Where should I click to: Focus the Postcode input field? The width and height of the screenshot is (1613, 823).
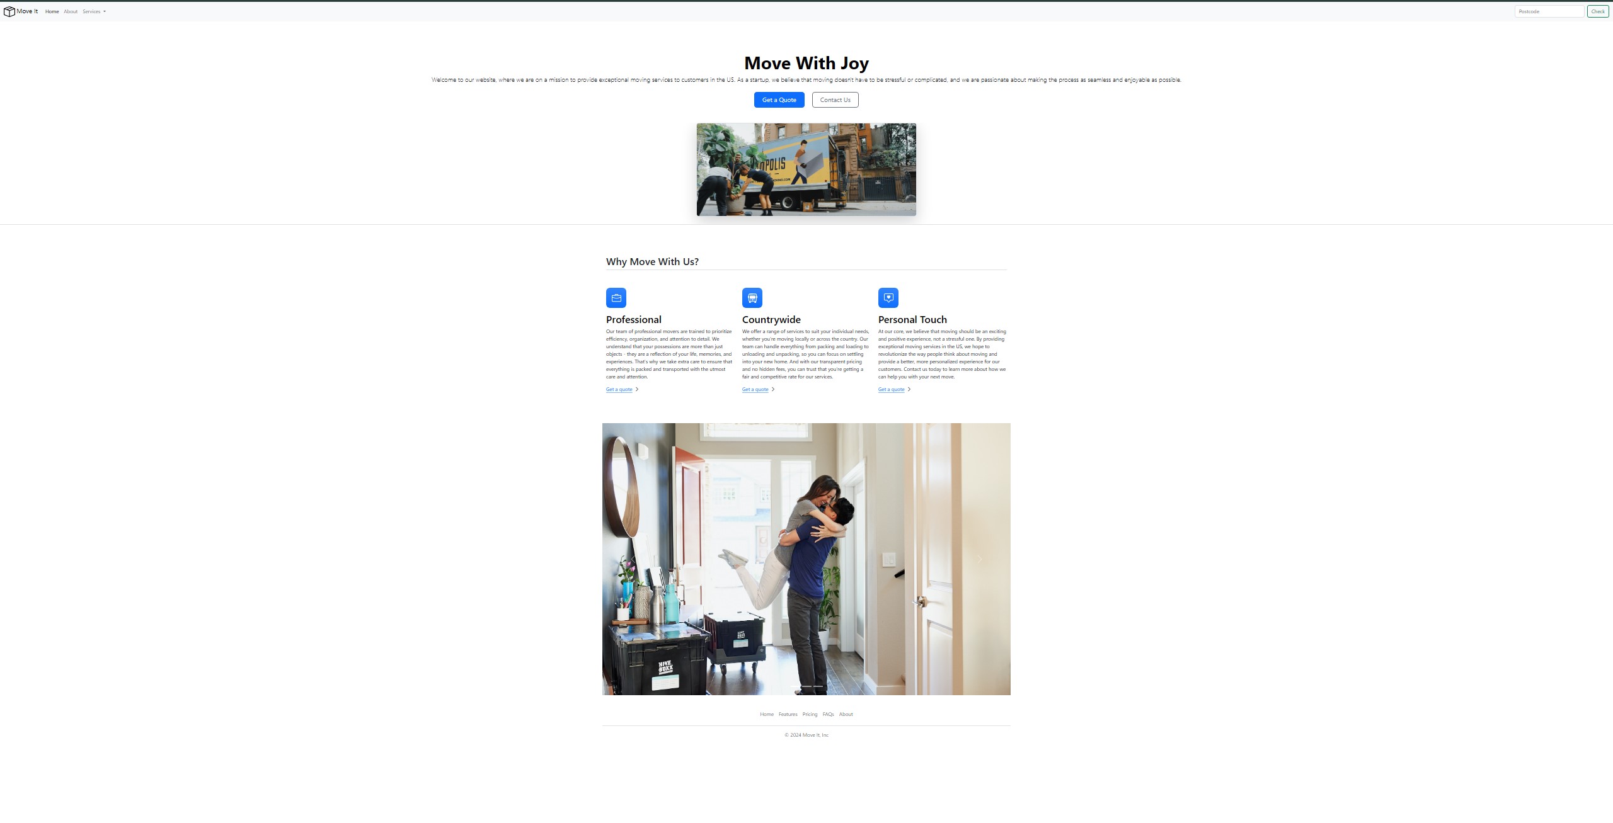[x=1548, y=11]
